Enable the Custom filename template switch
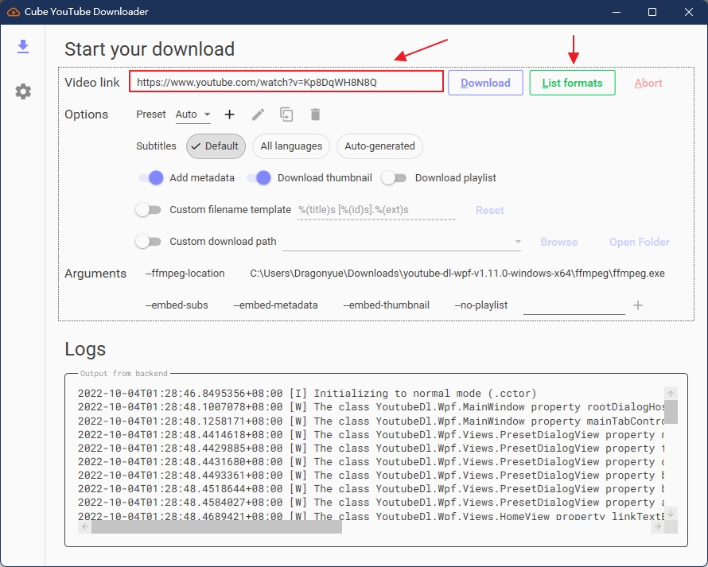Viewport: 708px width, 567px height. click(x=148, y=209)
